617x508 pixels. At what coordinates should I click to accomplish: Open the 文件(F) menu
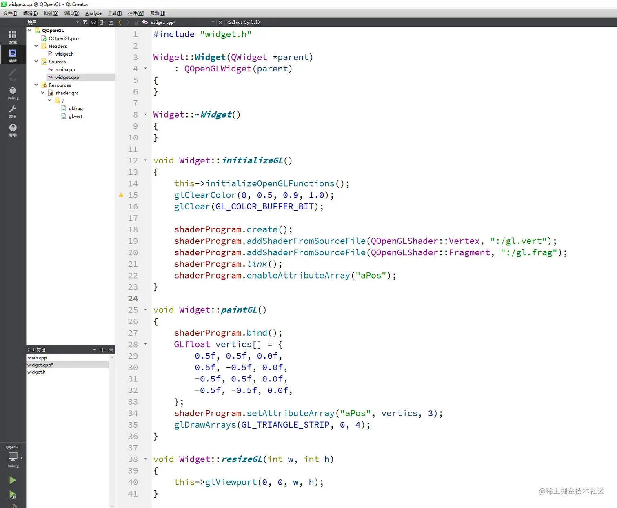(x=10, y=13)
